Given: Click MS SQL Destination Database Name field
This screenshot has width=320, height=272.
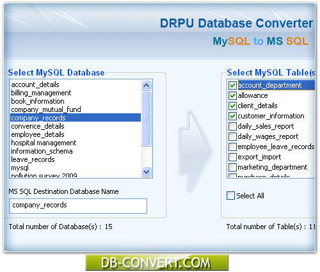Looking at the screenshot, I should point(78,206).
